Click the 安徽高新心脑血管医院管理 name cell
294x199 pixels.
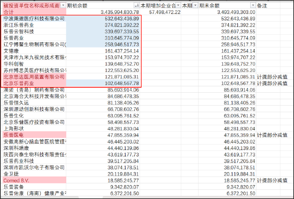(x=35, y=141)
